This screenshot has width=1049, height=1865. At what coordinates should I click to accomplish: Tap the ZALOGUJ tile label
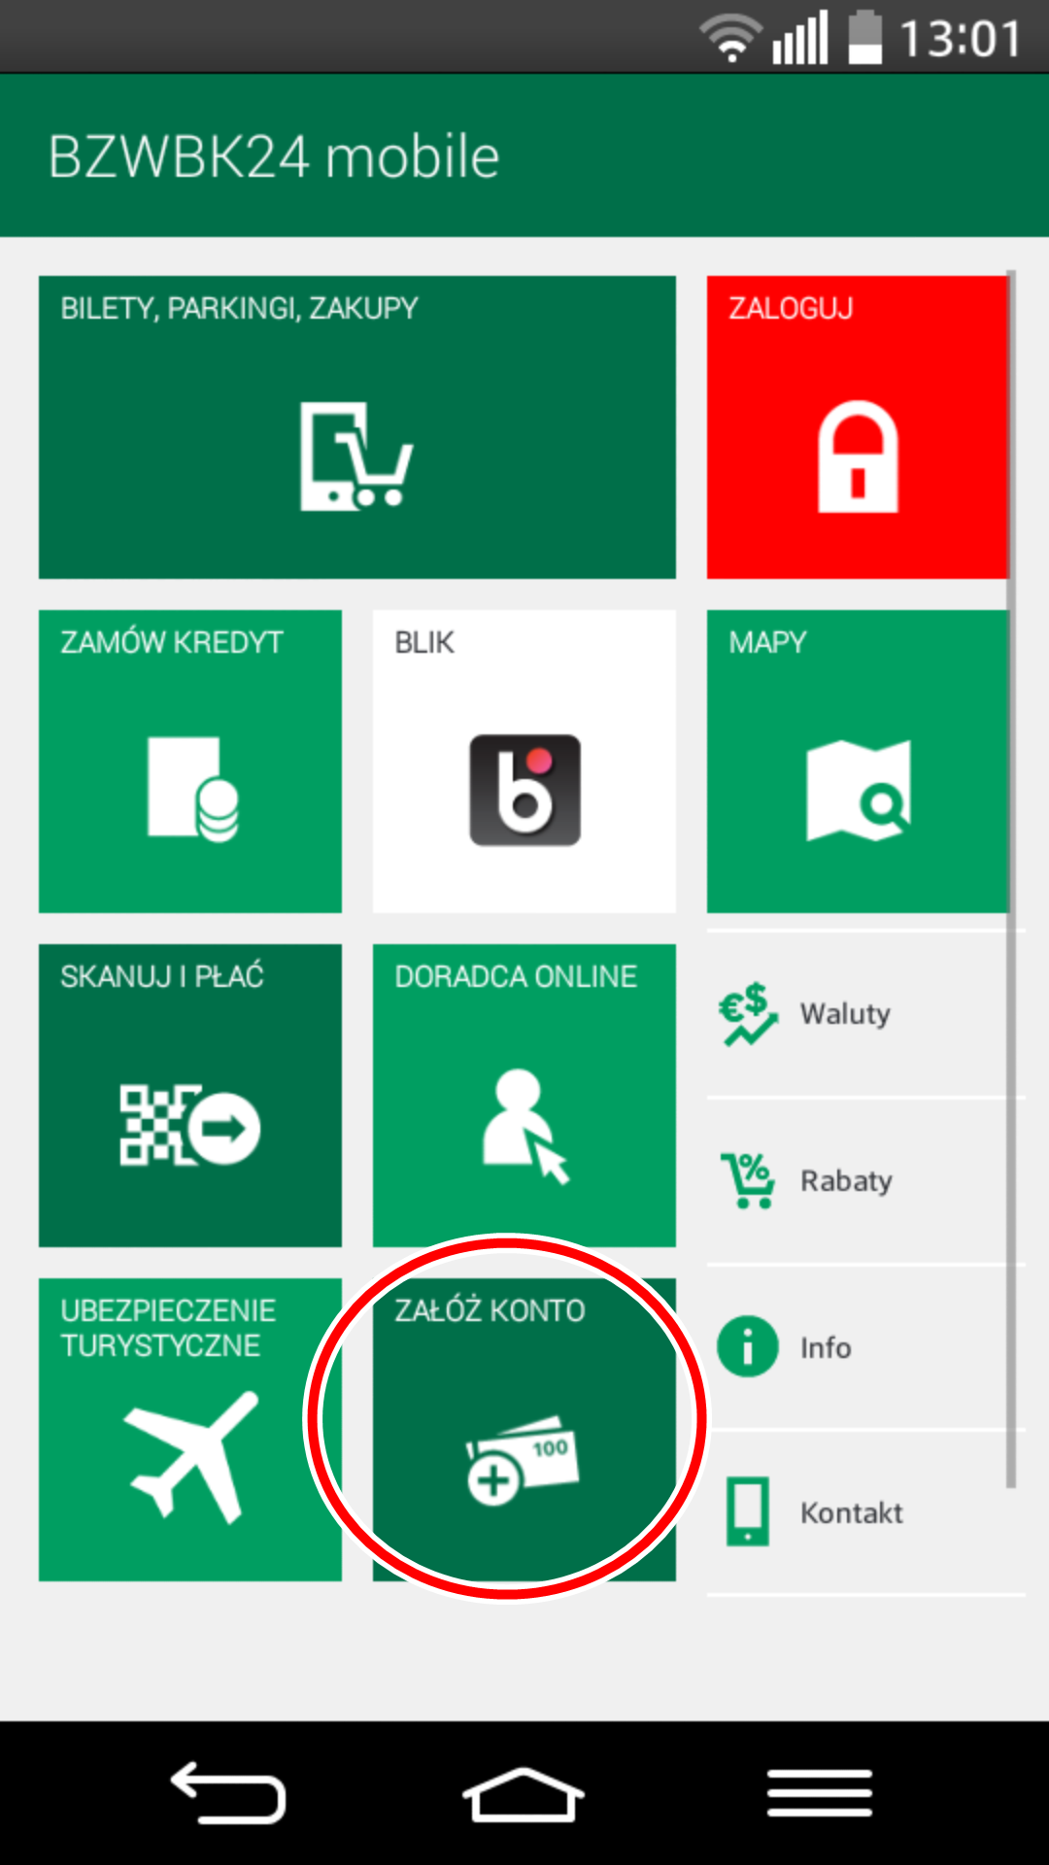pos(791,308)
